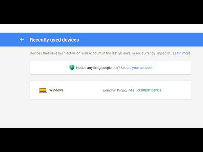Select the yellow laptop device icon

43,90
